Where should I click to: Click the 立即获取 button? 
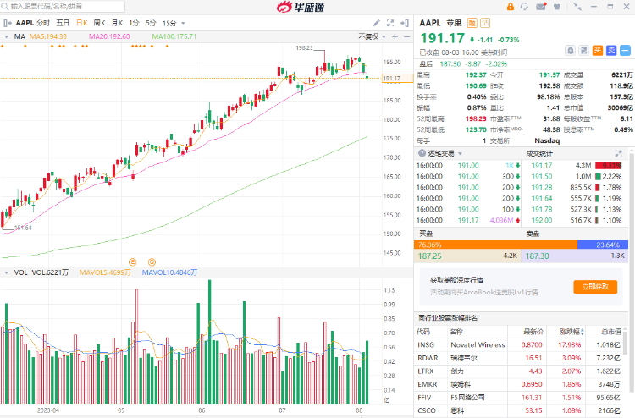[595, 287]
